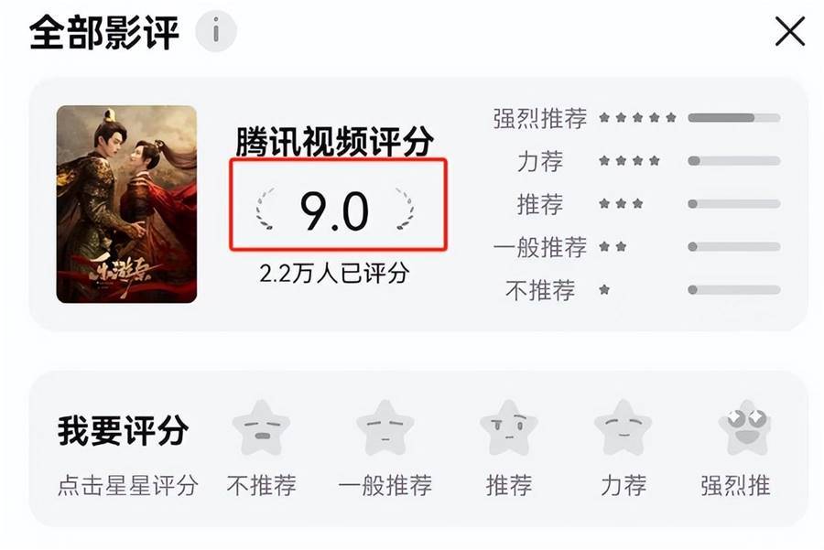Click the 9.0 score display
Image resolution: width=824 pixels, height=550 pixels.
pyautogui.click(x=335, y=211)
